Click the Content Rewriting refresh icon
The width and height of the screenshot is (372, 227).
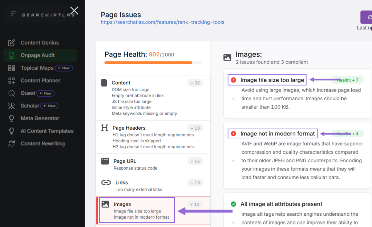coord(11,143)
